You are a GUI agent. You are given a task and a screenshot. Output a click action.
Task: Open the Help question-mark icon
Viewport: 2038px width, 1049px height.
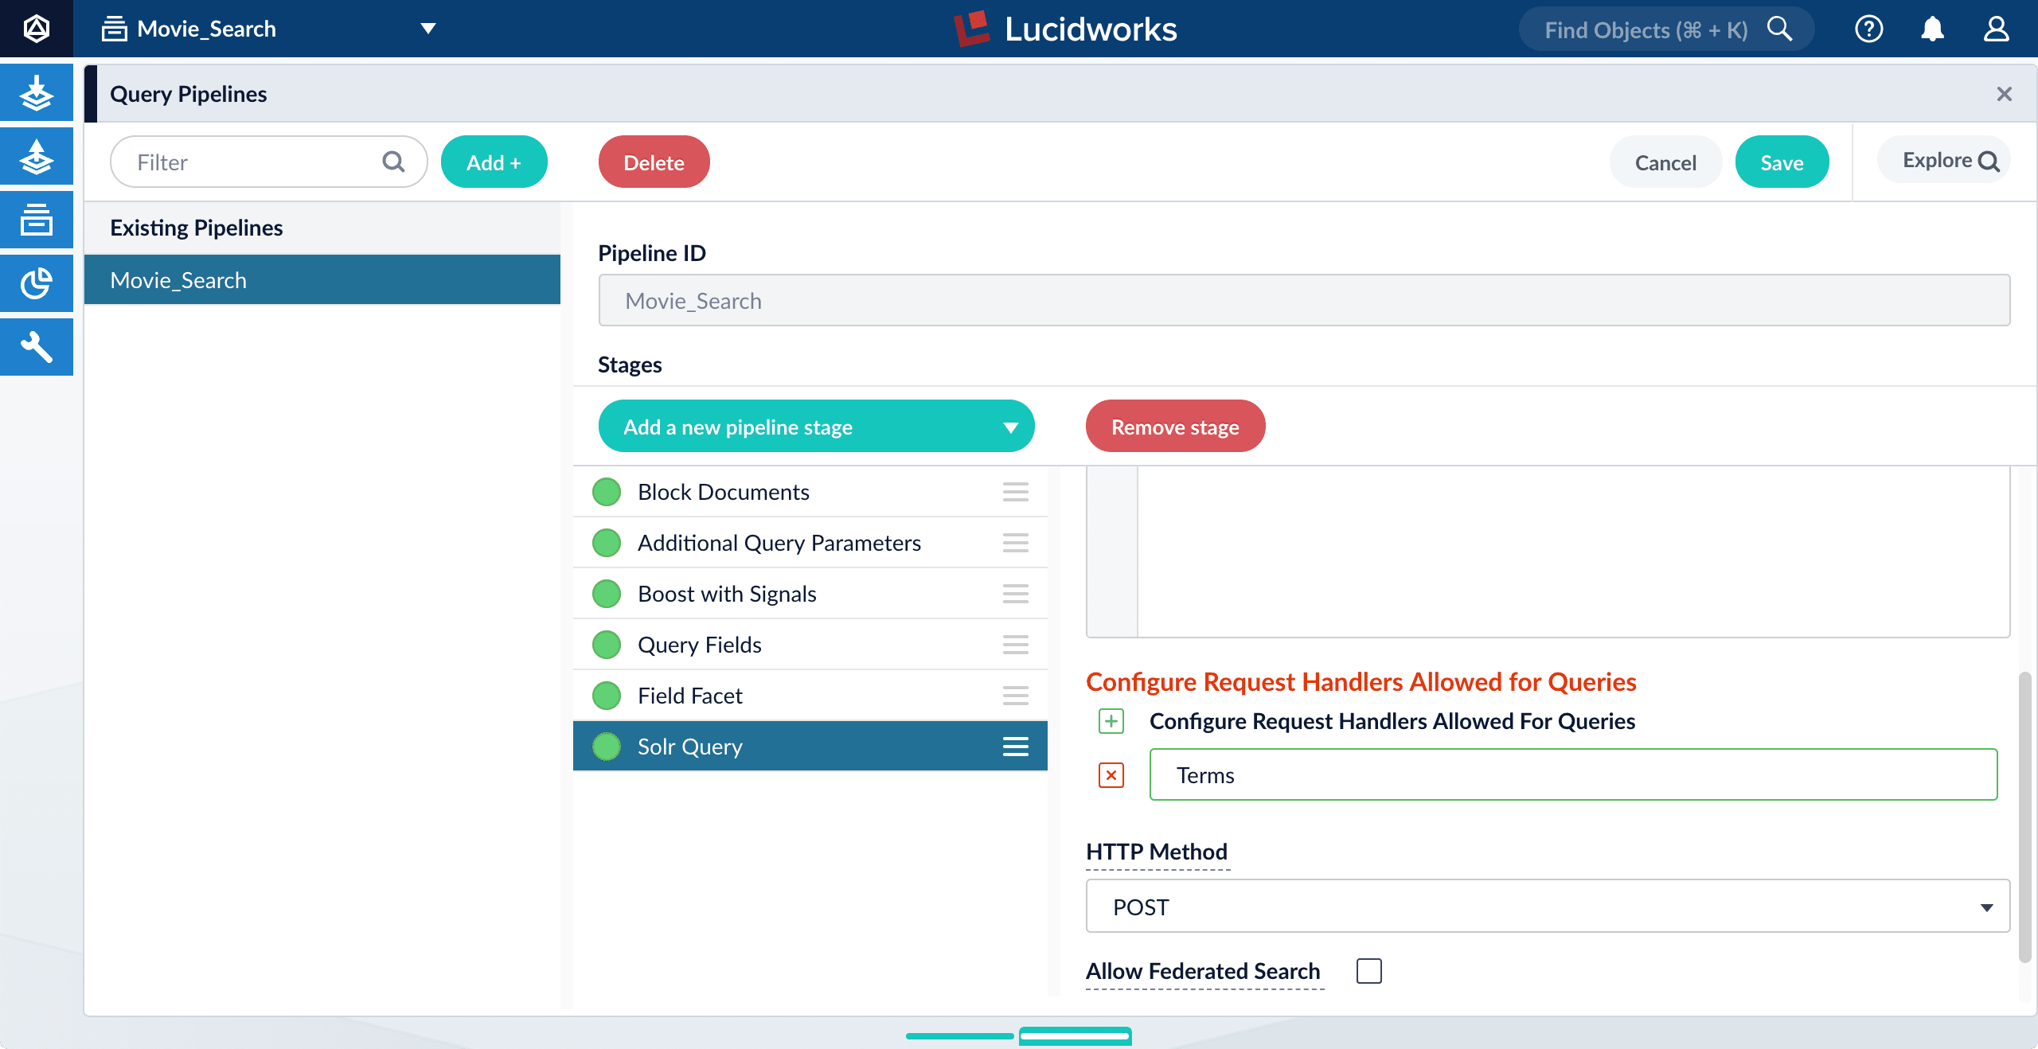(x=1869, y=29)
